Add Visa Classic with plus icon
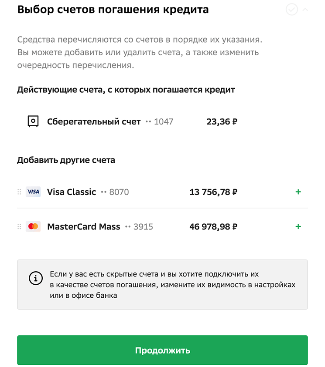The width and height of the screenshot is (325, 367). [298, 192]
